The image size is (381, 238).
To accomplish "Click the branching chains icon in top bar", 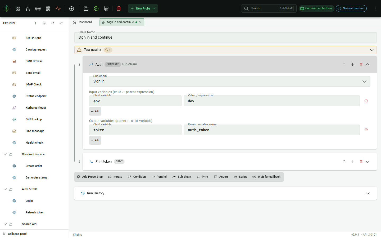I will (28, 8).
